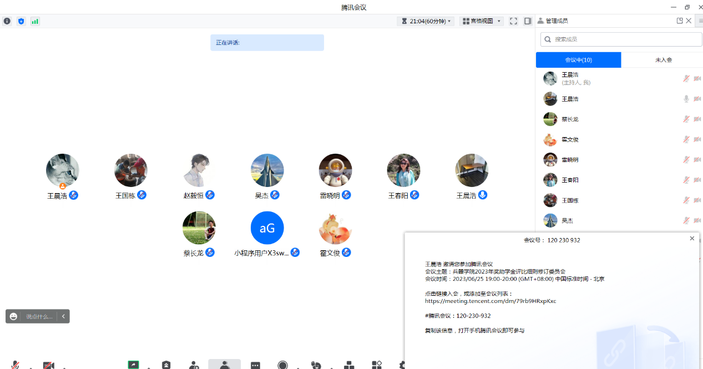703x369 pixels.
Task: Select the 会议中(10) tab
Action: (x=578, y=60)
